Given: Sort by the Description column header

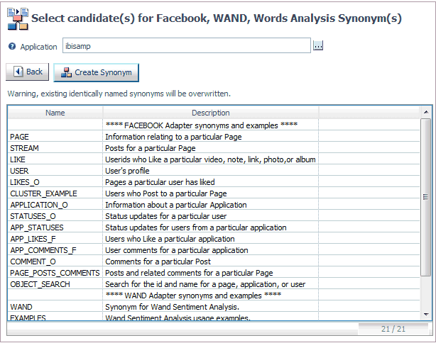Looking at the screenshot, I should (x=210, y=113).
